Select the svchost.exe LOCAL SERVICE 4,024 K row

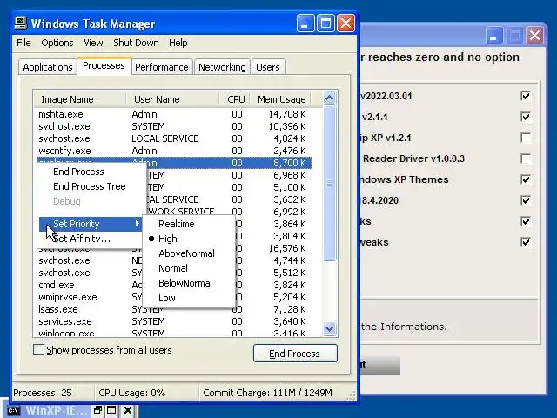coord(174,138)
